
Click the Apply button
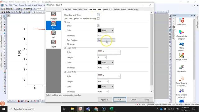(x=147, y=100)
